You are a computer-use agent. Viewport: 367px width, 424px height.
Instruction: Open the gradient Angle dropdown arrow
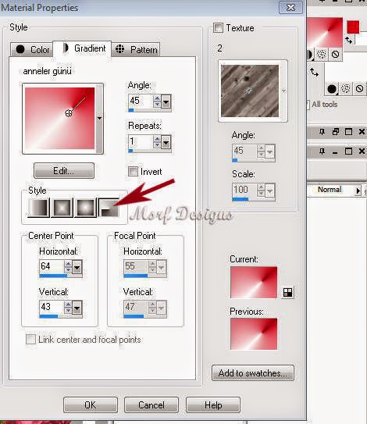[166, 102]
